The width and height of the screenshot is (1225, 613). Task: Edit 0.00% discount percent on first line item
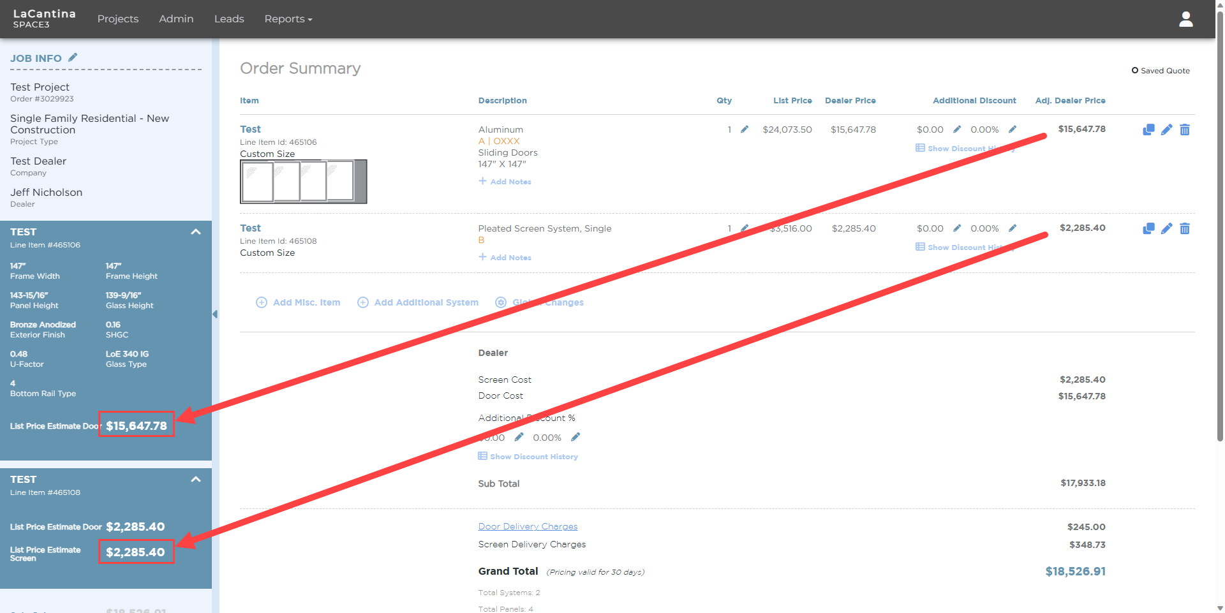point(1013,129)
